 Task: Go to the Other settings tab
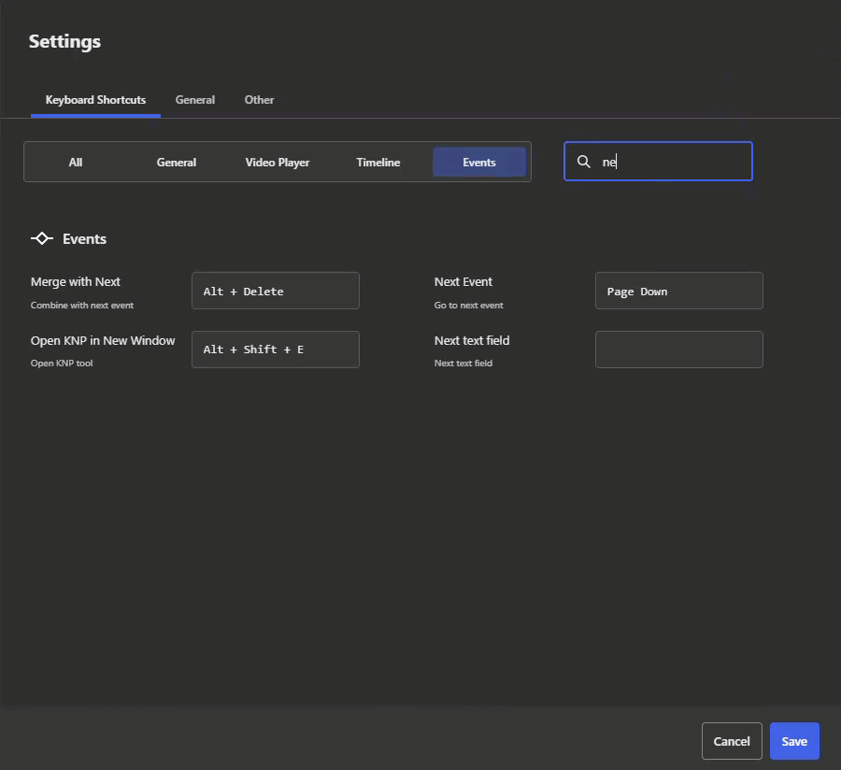[x=259, y=100]
